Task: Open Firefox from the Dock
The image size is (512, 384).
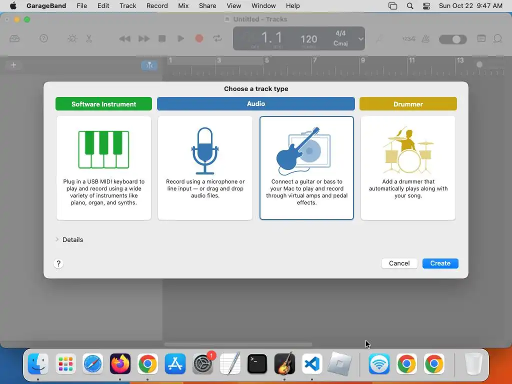Action: 120,364
